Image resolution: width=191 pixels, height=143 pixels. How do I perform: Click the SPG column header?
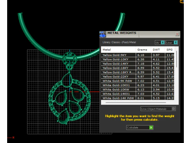170,50
